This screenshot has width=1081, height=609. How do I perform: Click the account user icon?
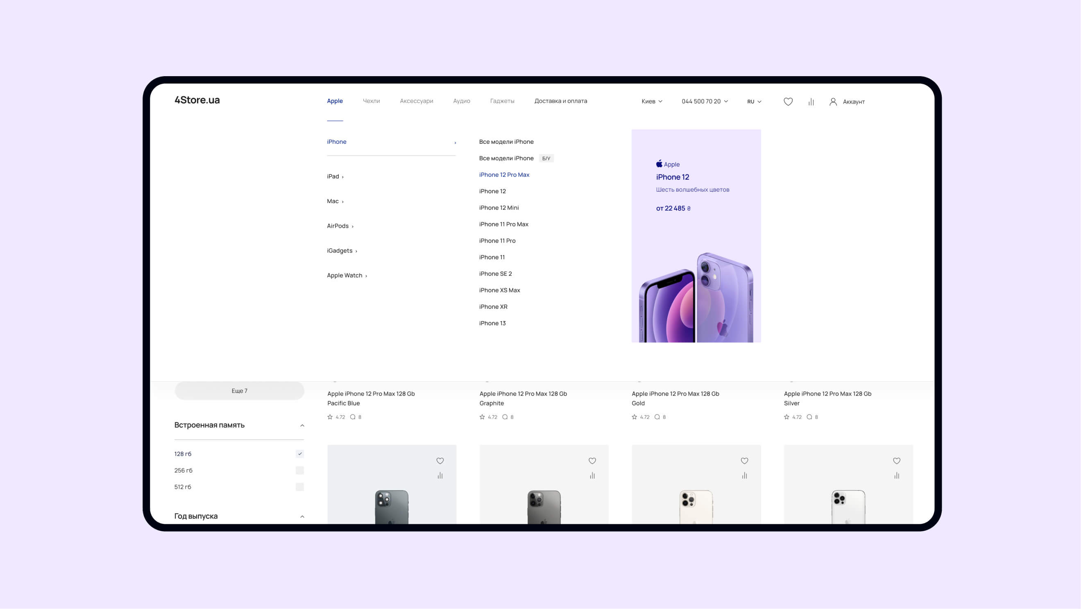point(833,102)
